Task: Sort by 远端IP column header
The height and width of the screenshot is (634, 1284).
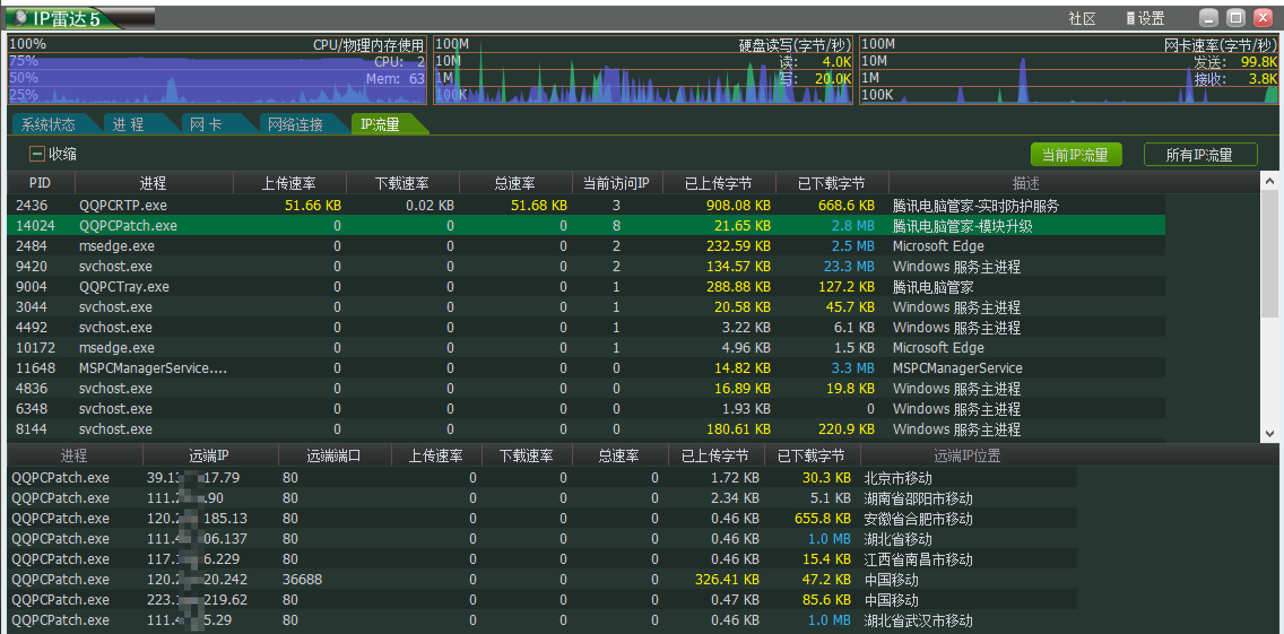Action: coord(210,455)
